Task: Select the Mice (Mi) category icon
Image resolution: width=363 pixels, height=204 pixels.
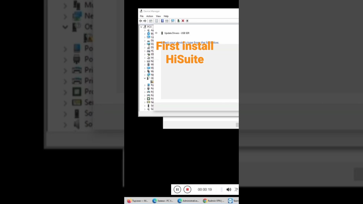Action: (x=148, y=64)
